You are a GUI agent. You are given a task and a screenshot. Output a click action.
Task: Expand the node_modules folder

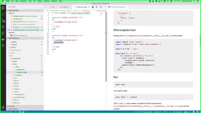[15, 50]
